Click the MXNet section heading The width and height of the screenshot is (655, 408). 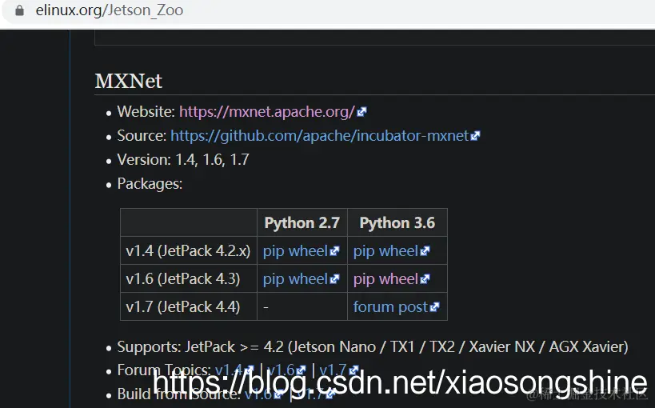pos(128,81)
